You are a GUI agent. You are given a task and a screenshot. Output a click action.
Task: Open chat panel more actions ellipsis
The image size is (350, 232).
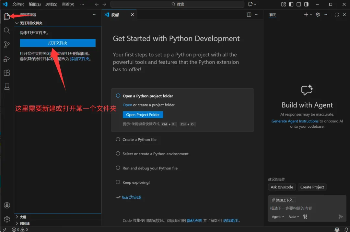click(325, 15)
